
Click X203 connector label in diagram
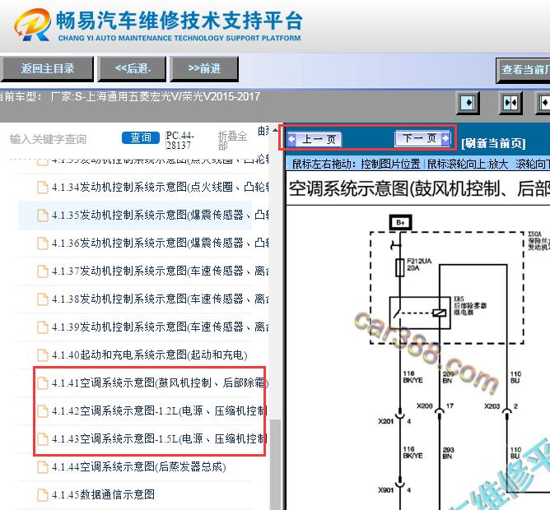coord(492,406)
